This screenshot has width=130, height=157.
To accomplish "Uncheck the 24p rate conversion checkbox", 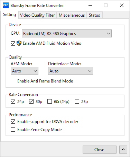I will [13, 102].
